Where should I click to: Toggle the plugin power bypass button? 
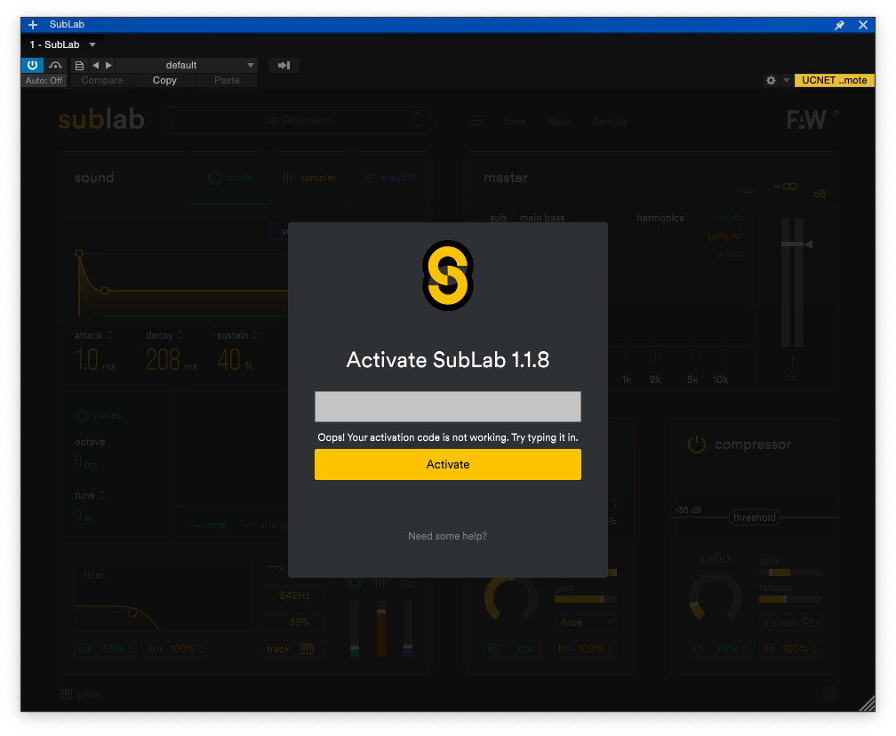click(33, 65)
